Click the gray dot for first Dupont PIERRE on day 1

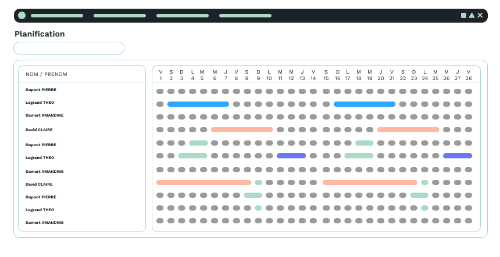pos(160,91)
